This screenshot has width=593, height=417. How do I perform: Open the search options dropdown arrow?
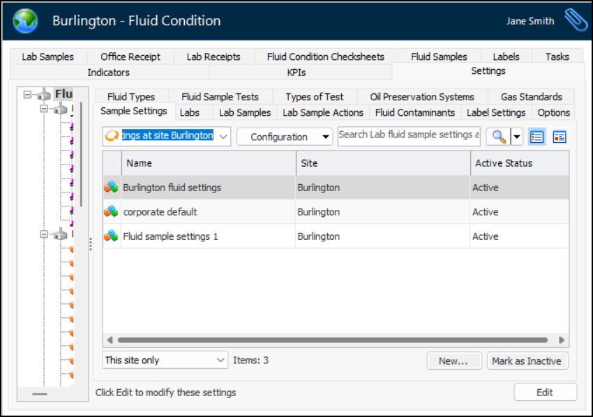pos(517,137)
